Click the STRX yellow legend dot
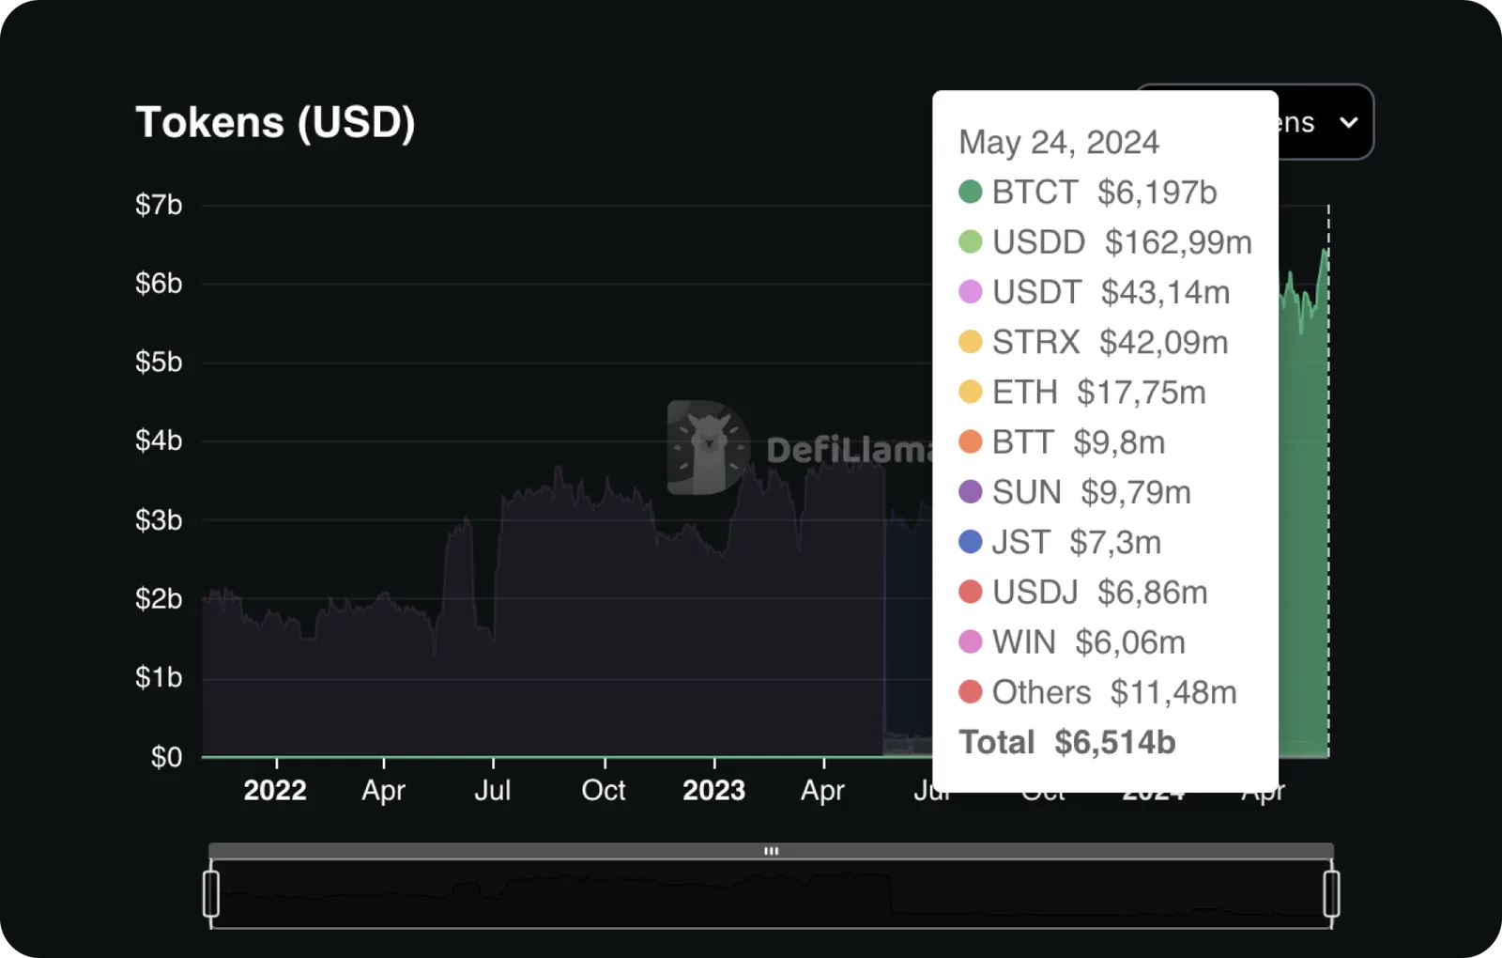 [x=970, y=342]
